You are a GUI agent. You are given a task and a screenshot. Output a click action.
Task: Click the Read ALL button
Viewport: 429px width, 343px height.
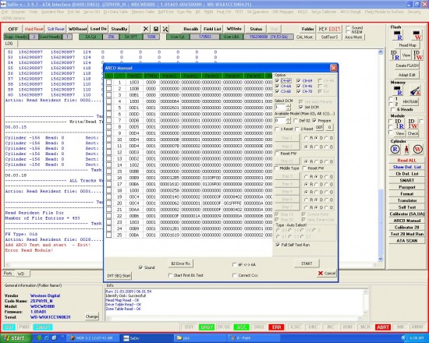coord(406,161)
